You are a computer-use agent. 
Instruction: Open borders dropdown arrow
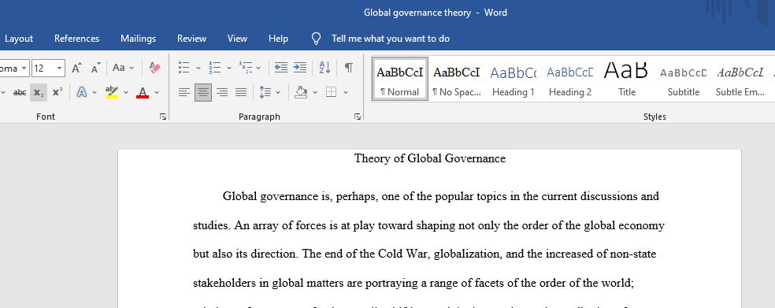coord(346,92)
